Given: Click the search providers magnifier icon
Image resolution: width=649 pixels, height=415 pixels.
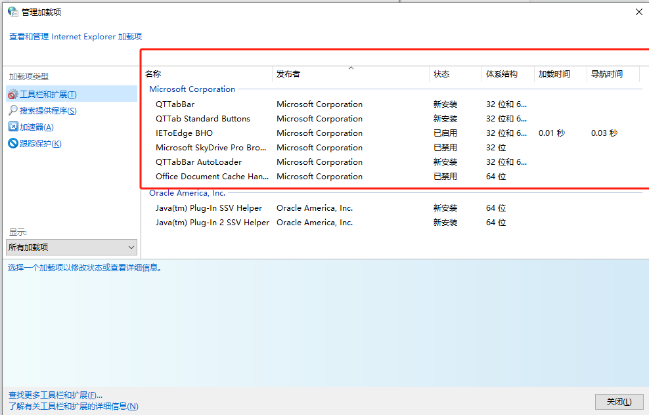Looking at the screenshot, I should 13,110.
